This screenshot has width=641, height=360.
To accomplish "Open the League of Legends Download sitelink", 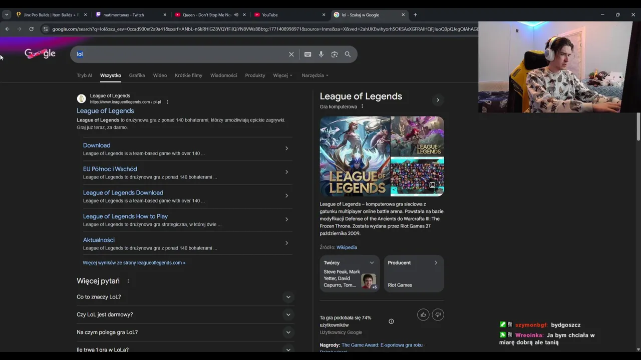I will coord(123,192).
